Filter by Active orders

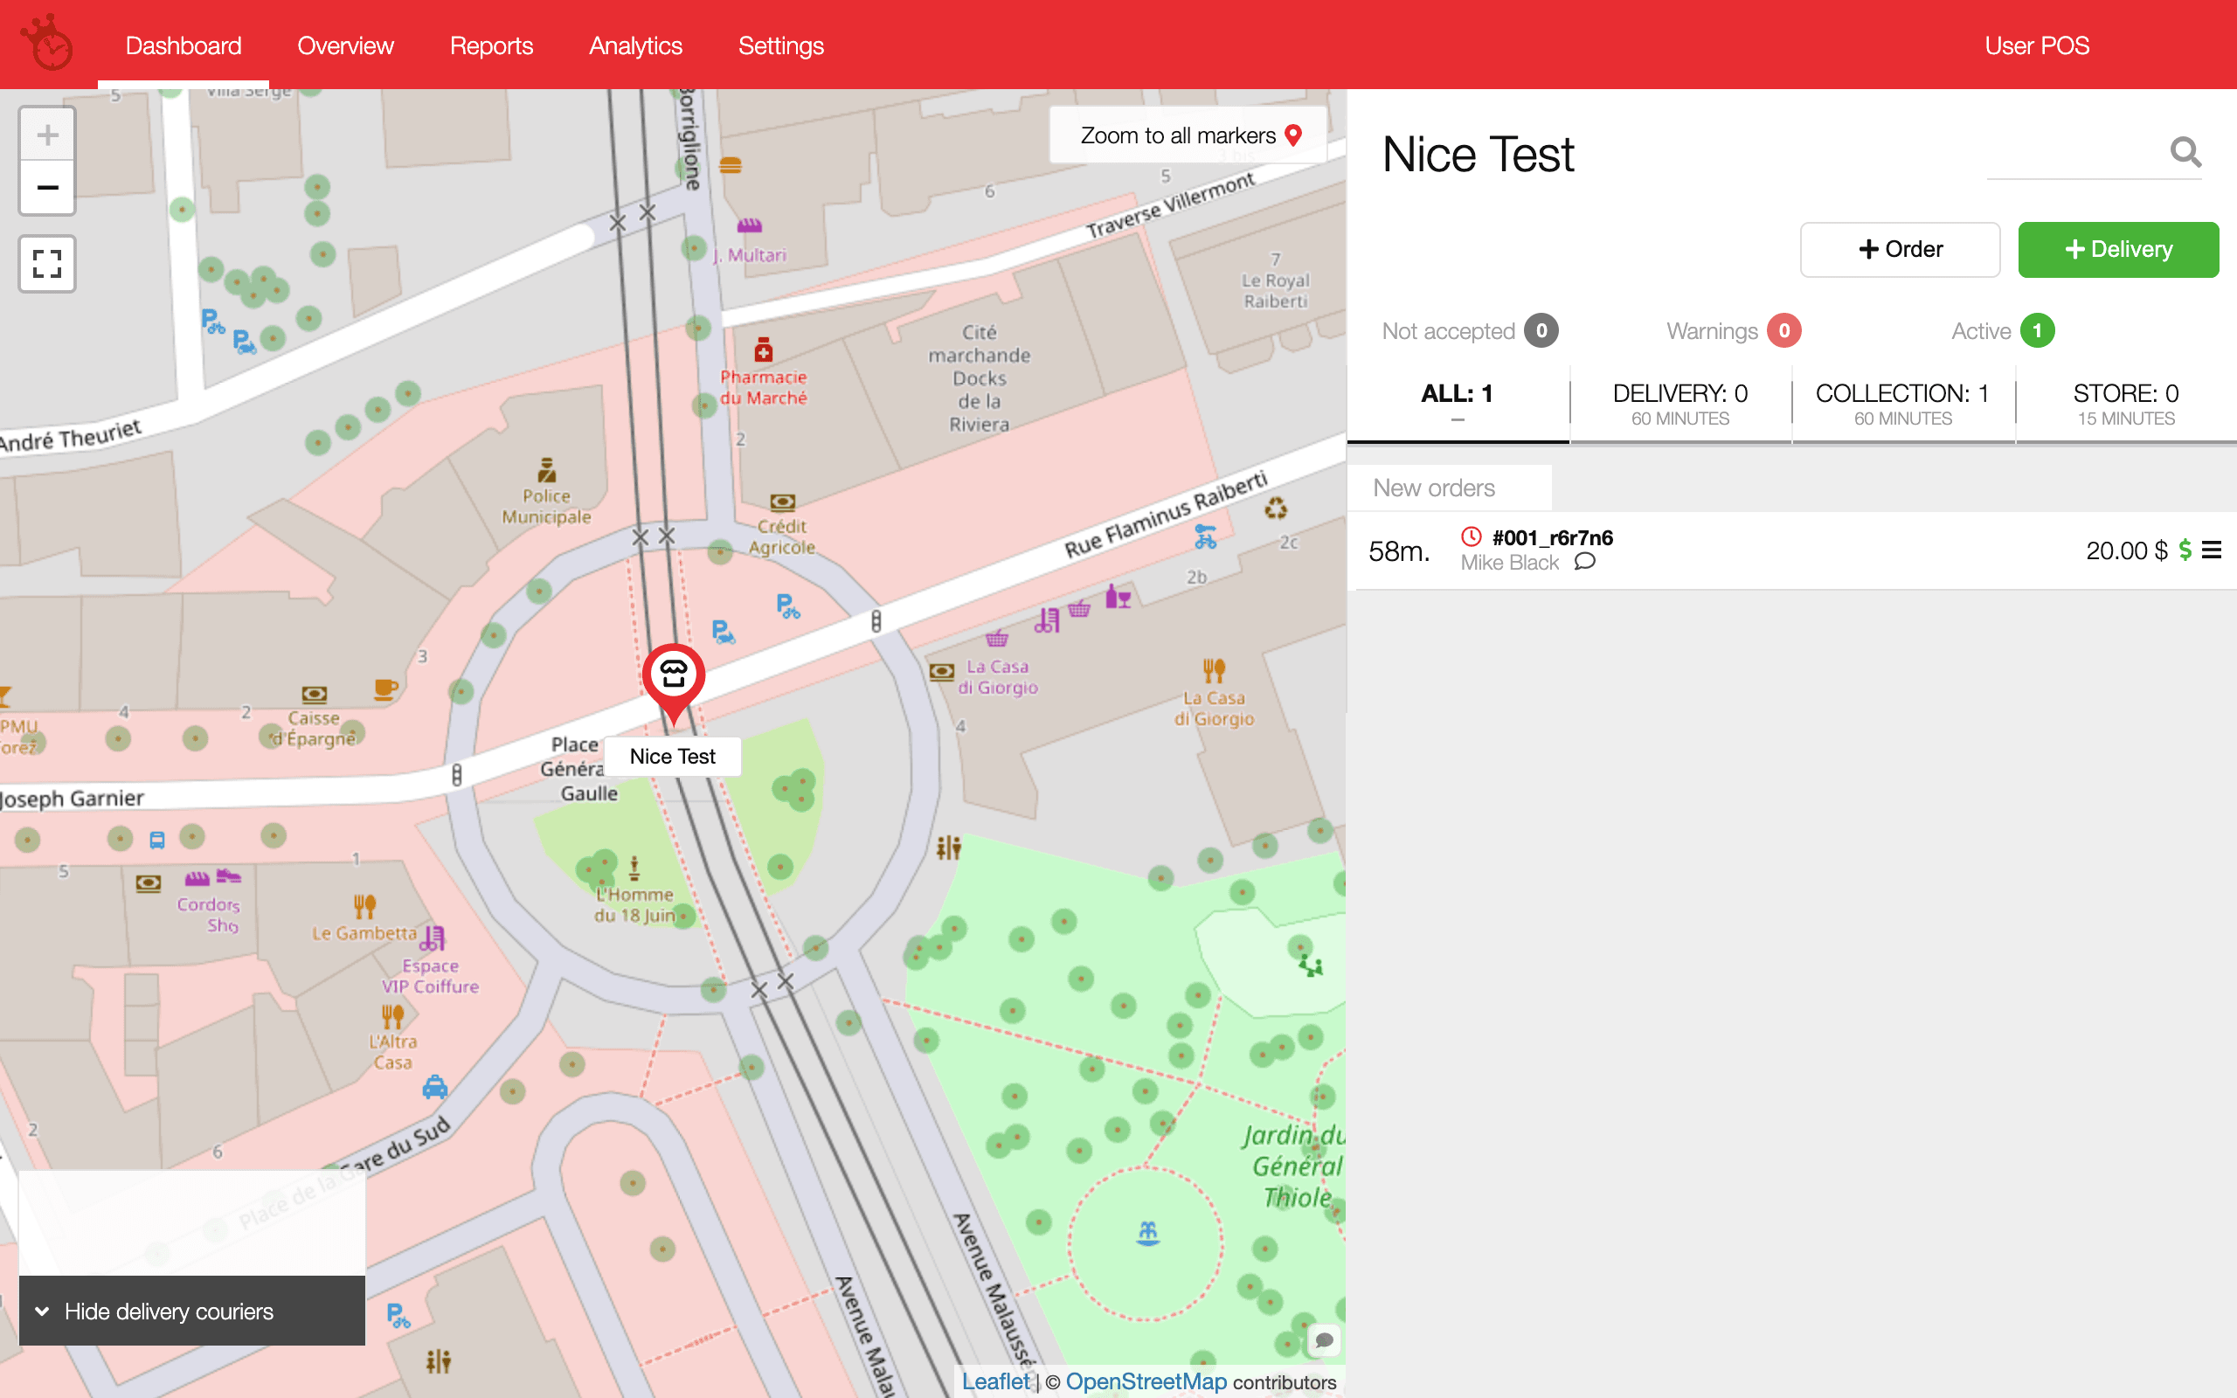pos(2002,330)
